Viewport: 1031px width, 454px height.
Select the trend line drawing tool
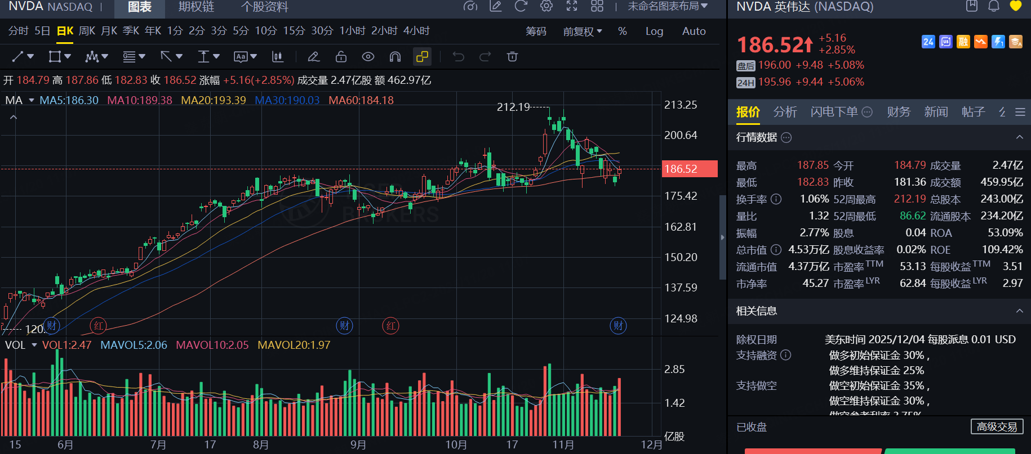(18, 56)
